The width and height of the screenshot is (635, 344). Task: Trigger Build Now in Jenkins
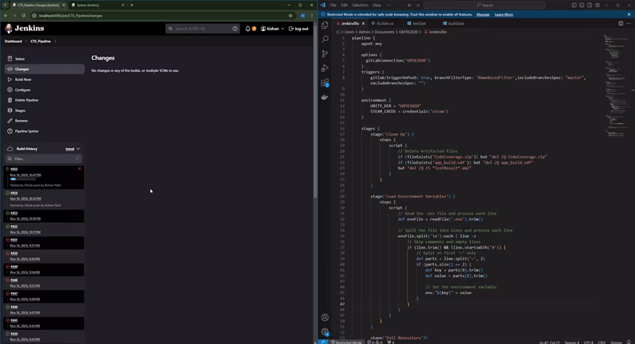pyautogui.click(x=23, y=80)
